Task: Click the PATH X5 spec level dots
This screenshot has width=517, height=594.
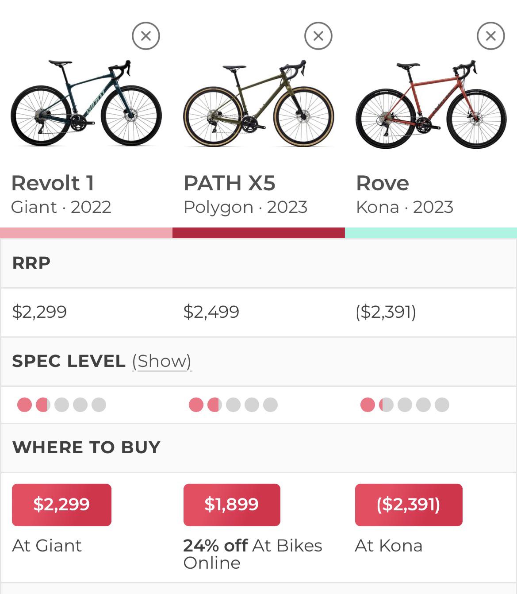Action: [233, 405]
